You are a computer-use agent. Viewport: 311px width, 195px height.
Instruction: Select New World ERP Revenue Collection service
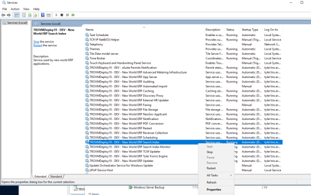[x=184, y=133]
